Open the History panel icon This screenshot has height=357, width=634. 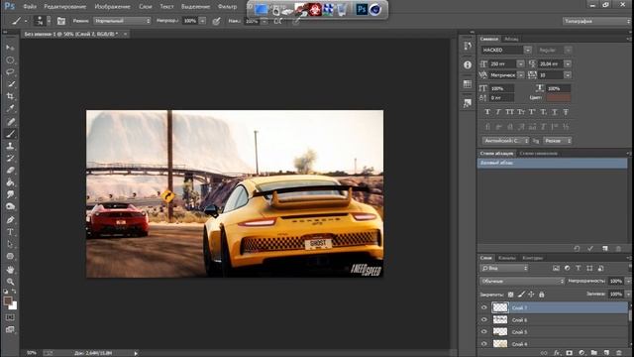click(x=468, y=46)
